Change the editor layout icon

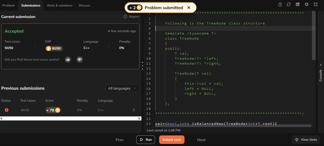298,4
